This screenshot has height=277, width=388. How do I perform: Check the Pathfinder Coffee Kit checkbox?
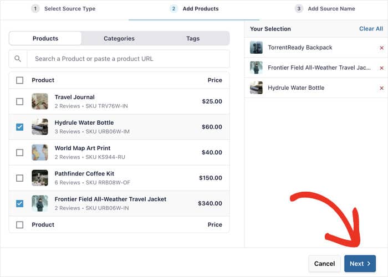tap(19, 178)
